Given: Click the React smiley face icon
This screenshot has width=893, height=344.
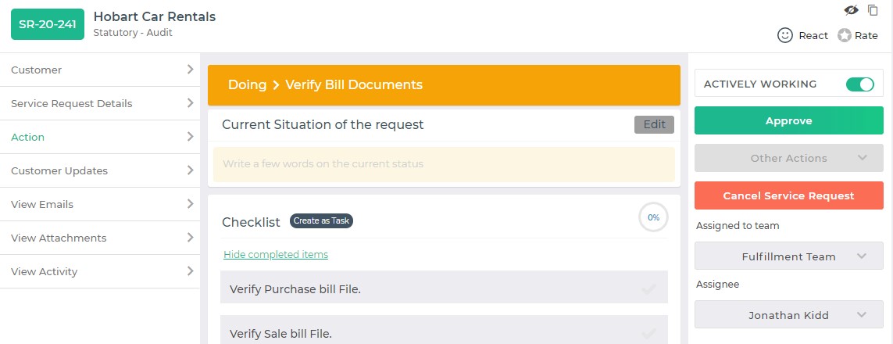Looking at the screenshot, I should [784, 35].
